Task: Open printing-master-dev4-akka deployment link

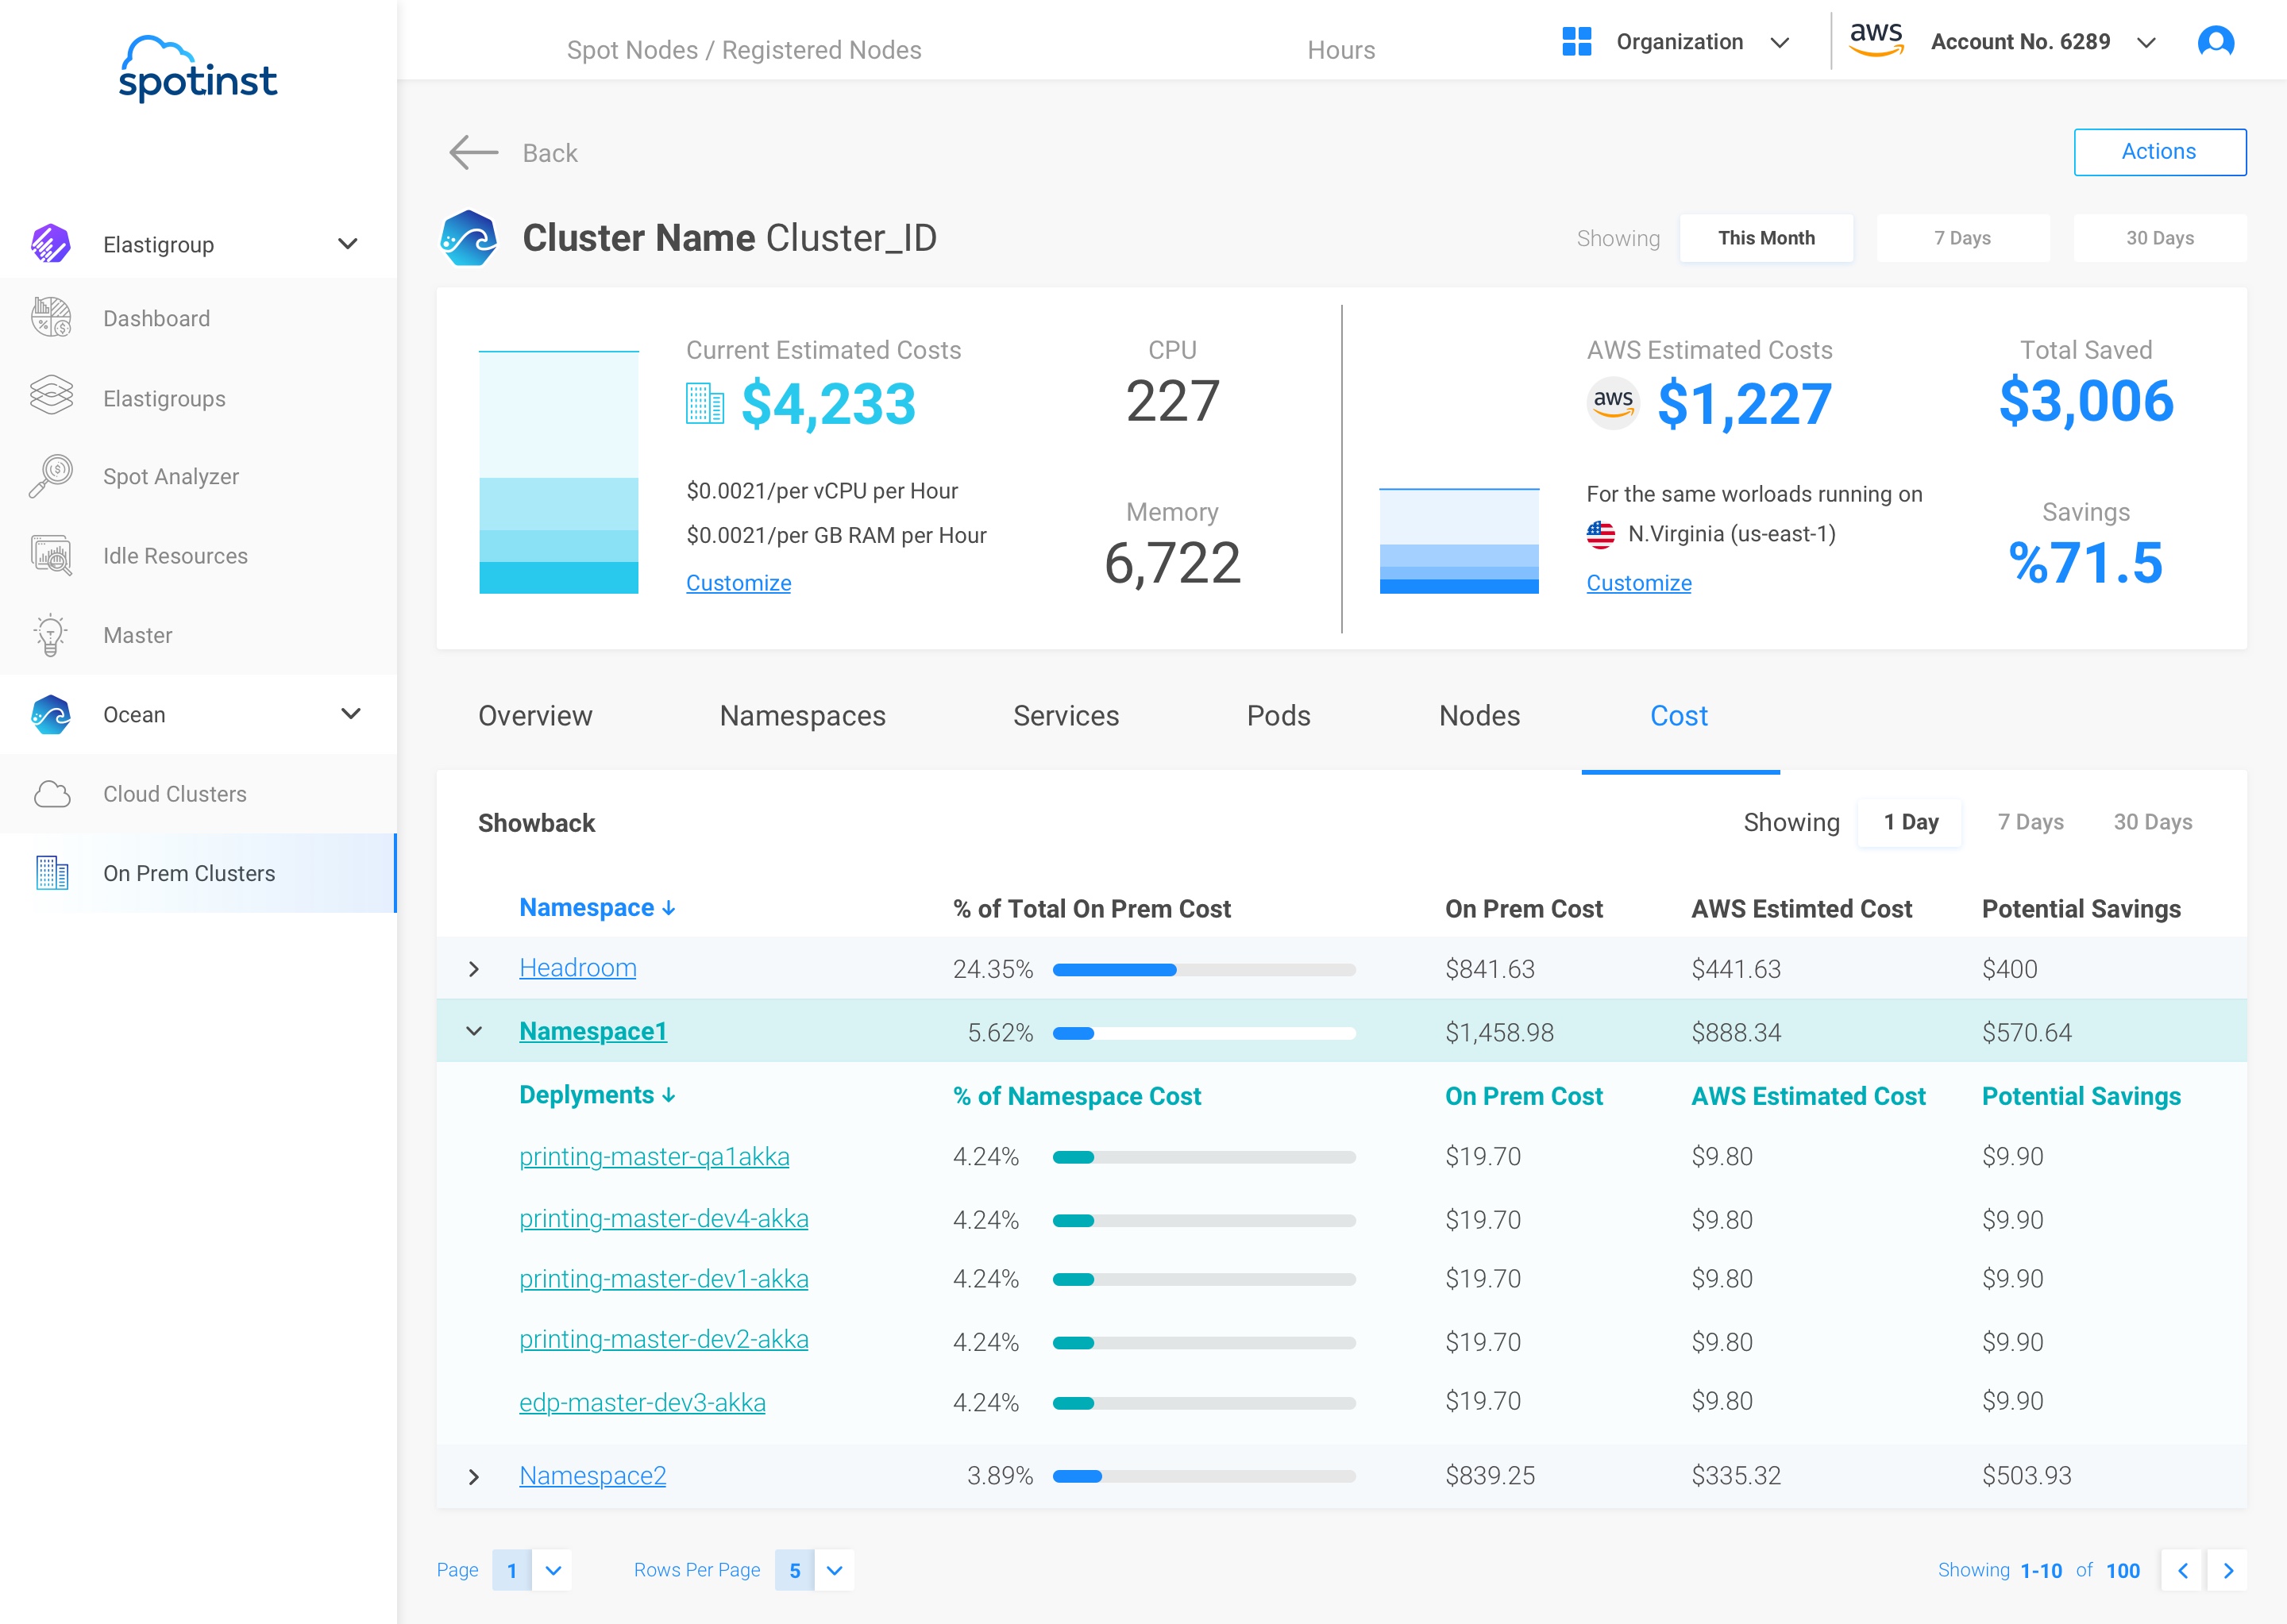Action: coord(663,1219)
